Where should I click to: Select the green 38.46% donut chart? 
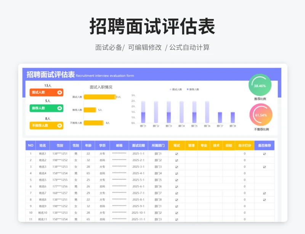coord(260,85)
